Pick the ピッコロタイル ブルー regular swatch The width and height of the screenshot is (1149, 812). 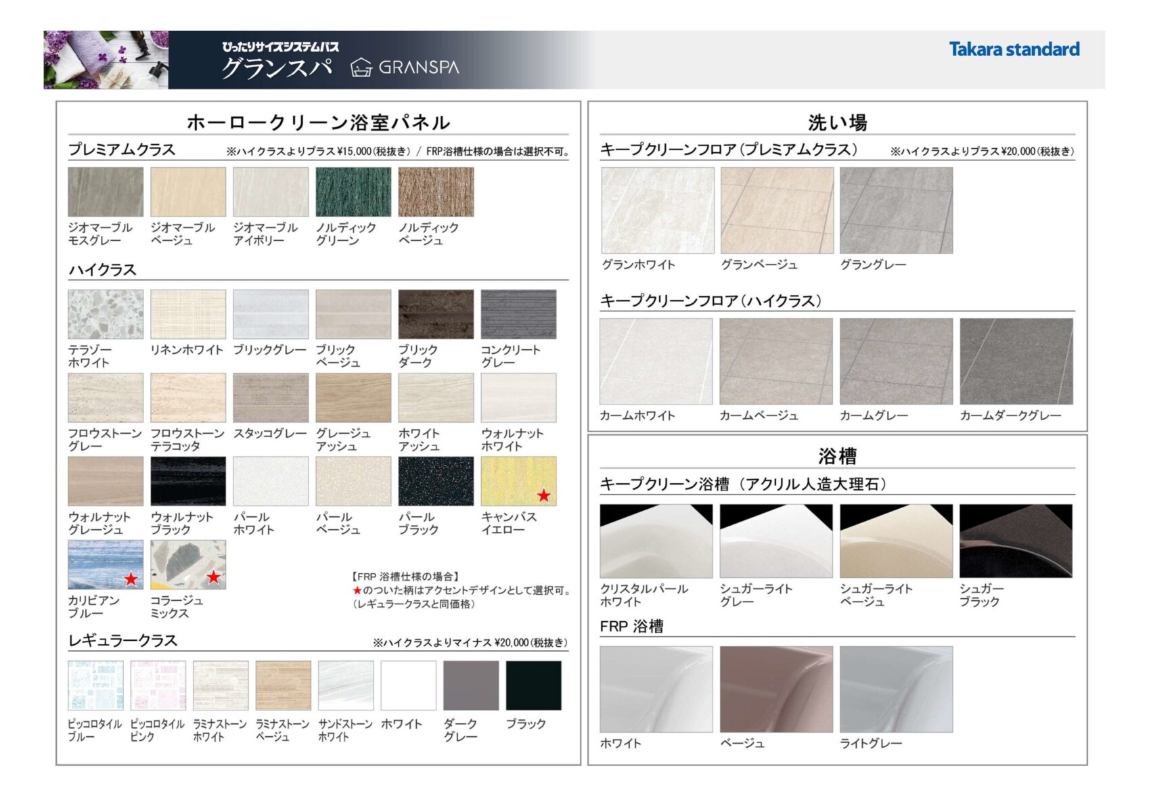click(x=95, y=685)
